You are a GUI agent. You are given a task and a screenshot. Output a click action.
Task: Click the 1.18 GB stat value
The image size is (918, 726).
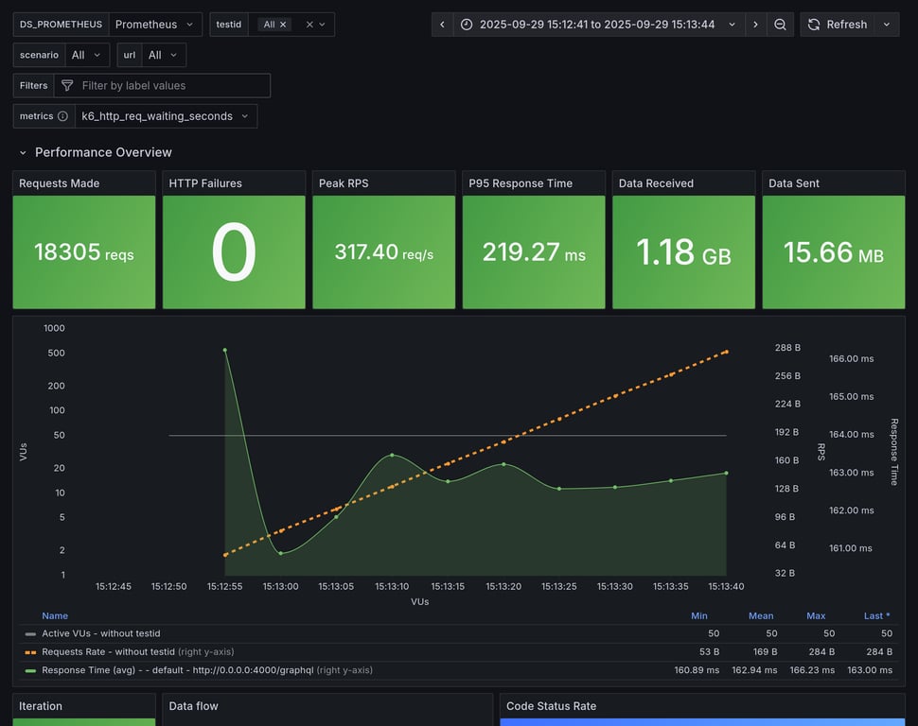click(x=683, y=252)
